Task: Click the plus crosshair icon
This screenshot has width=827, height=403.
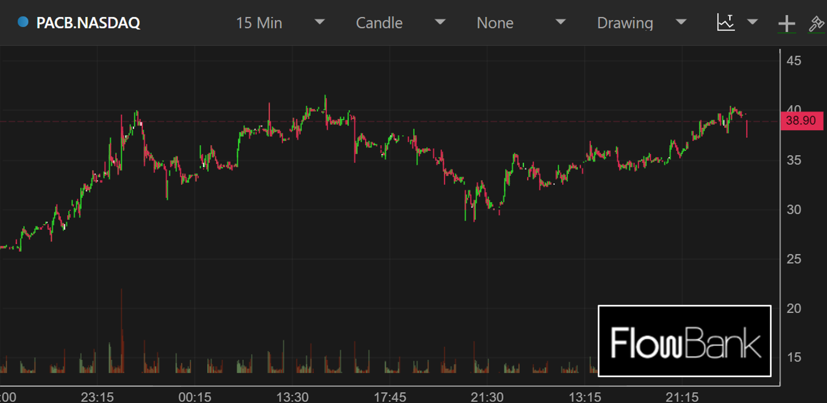Action: [786, 24]
